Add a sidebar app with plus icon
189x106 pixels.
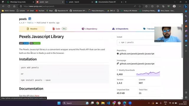[186, 51]
